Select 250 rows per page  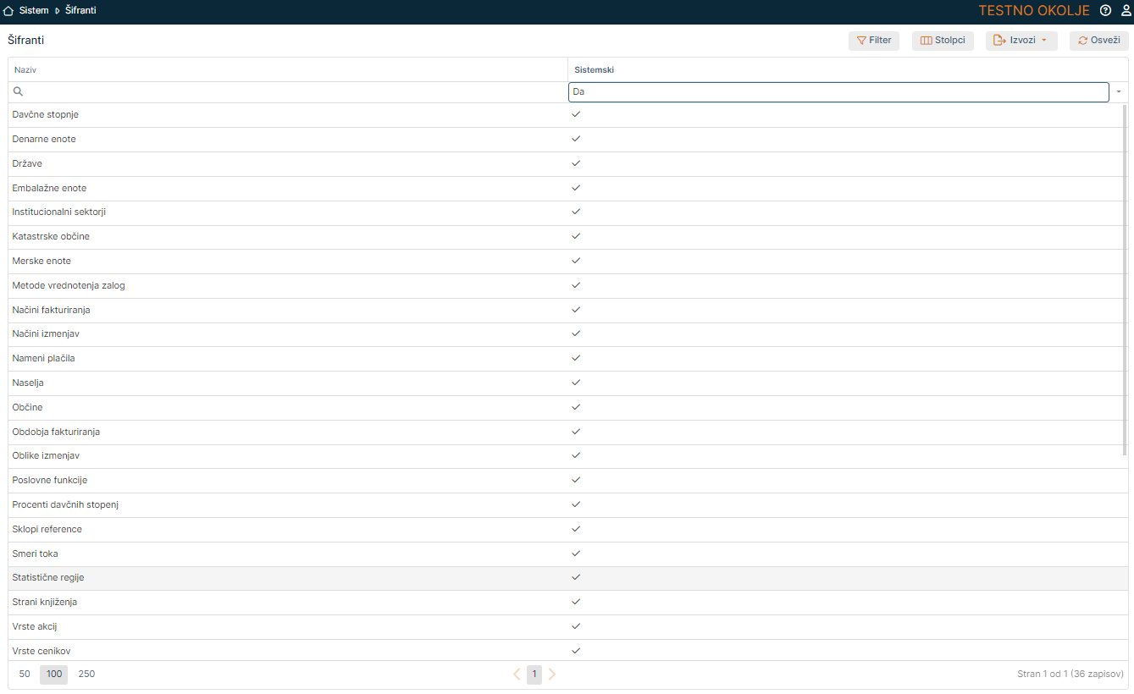[x=86, y=675]
